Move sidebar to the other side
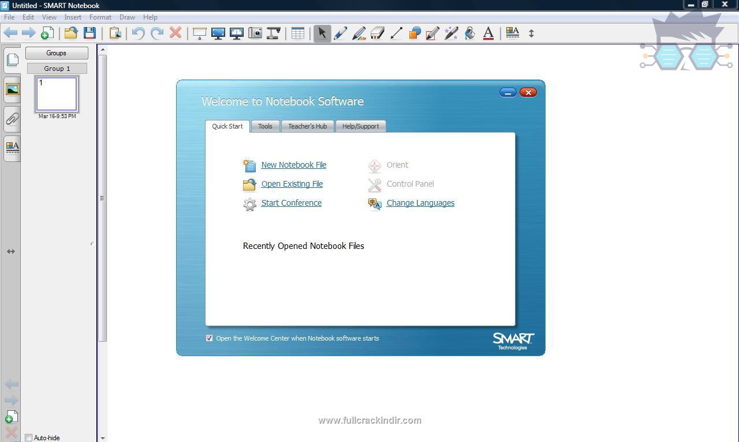Viewport: 739px width, 442px height. [x=11, y=251]
